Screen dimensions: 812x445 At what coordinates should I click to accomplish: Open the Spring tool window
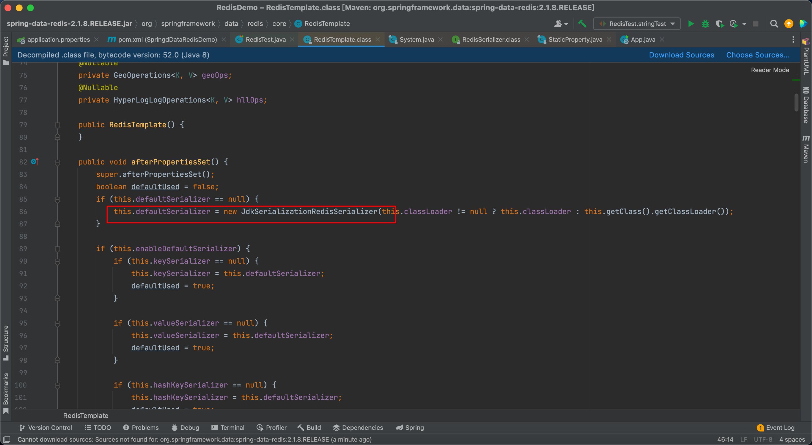click(410, 428)
